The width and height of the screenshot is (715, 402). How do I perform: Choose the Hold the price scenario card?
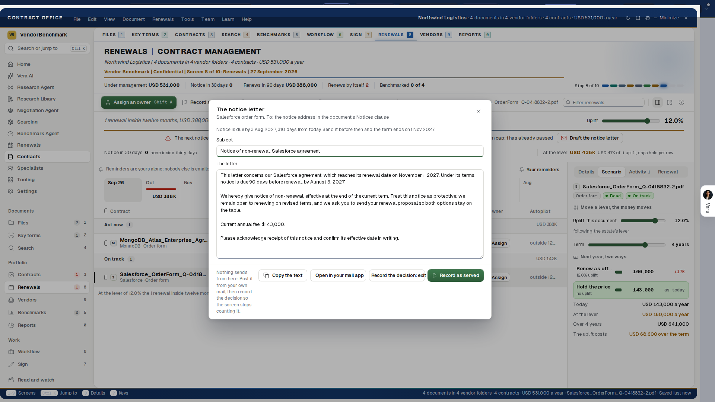(631, 290)
